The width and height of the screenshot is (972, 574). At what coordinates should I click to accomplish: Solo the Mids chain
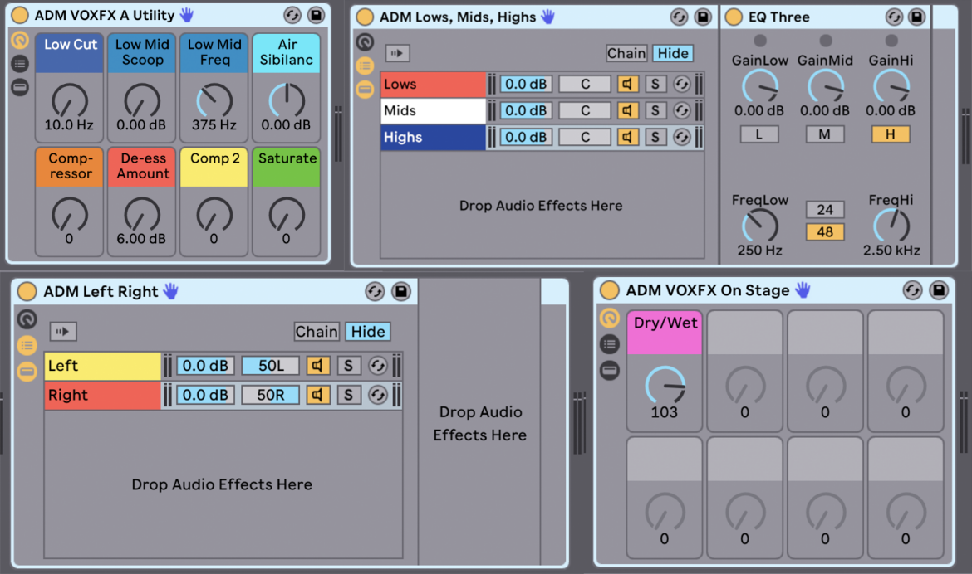655,111
